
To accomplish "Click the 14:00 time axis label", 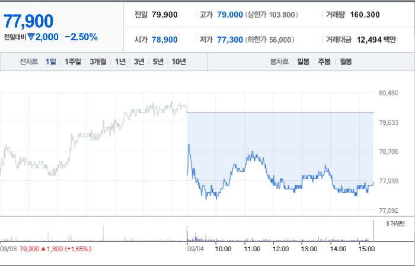I will coord(338,249).
